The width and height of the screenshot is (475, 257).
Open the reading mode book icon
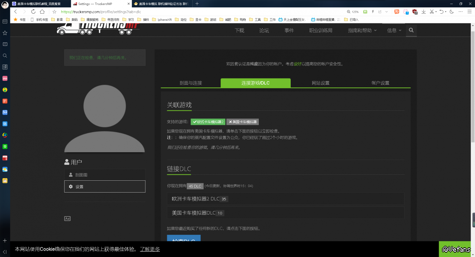point(366,12)
